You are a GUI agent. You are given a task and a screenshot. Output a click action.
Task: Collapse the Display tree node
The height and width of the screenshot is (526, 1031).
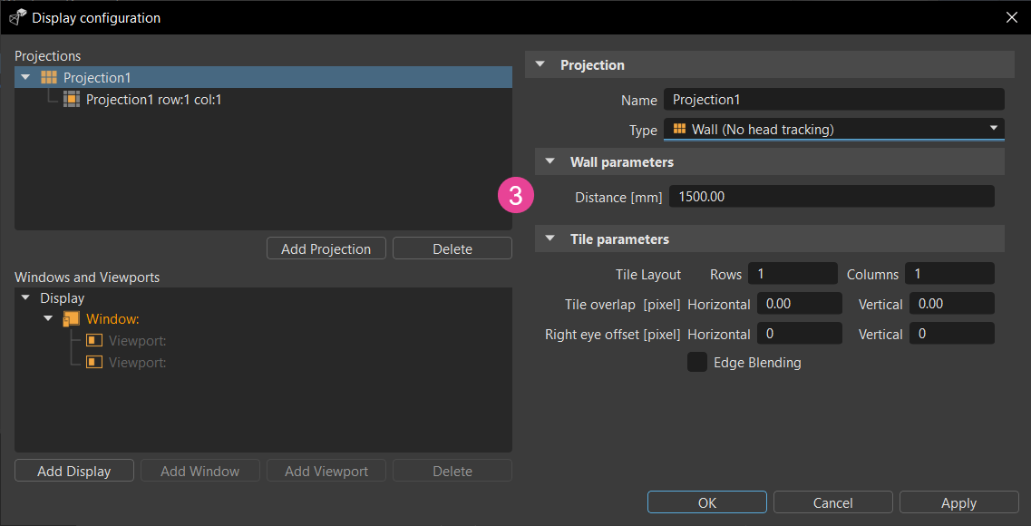pos(25,298)
